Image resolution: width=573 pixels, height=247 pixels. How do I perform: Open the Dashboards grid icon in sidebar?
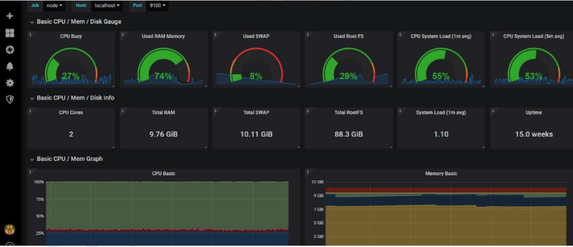pos(10,33)
